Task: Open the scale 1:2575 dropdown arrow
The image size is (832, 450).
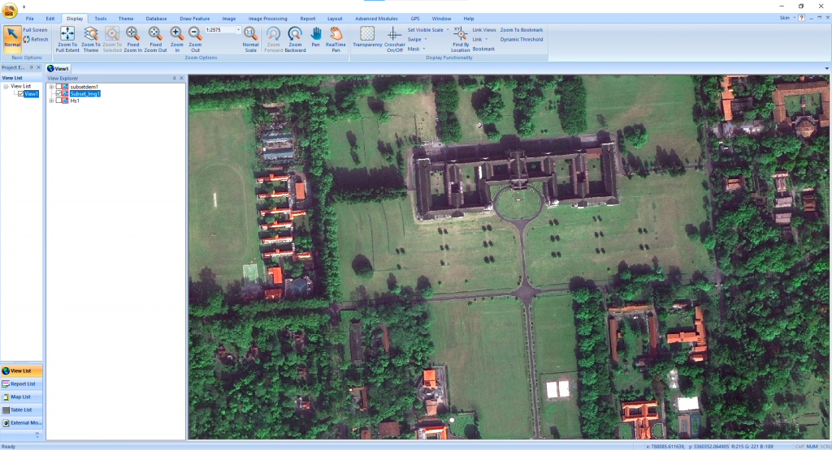Action: click(x=238, y=30)
